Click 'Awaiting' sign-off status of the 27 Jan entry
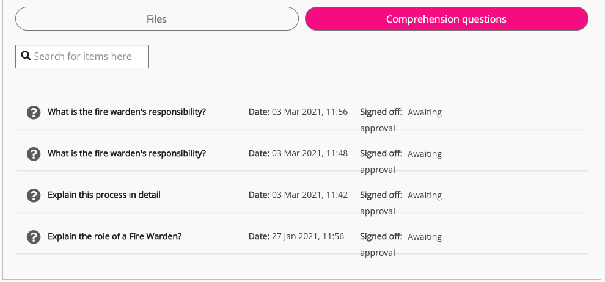This screenshot has width=605, height=282. pos(424,237)
